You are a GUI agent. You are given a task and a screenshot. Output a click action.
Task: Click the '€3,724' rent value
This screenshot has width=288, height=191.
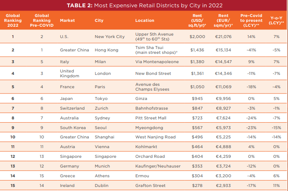[x=224, y=166]
